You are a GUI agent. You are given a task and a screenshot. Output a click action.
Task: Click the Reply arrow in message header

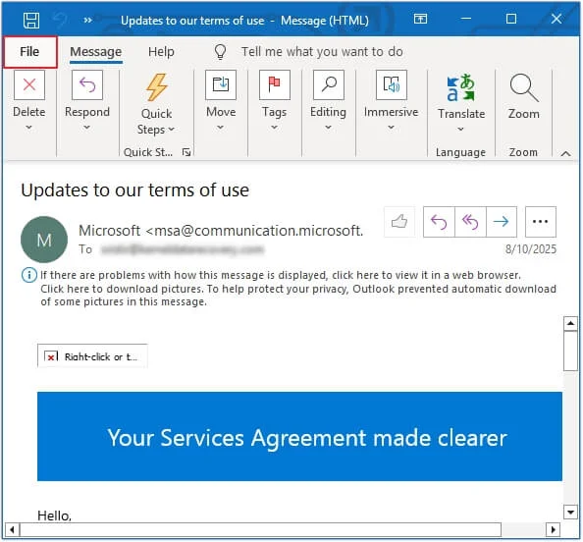pos(439,222)
